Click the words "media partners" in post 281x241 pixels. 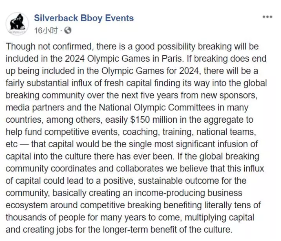tap(35, 108)
